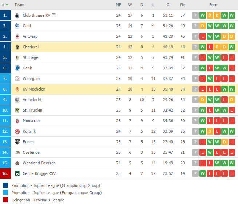Viewport: 238px width, 204px height.
Task: Click the Eupen team badge
Action: (17, 142)
